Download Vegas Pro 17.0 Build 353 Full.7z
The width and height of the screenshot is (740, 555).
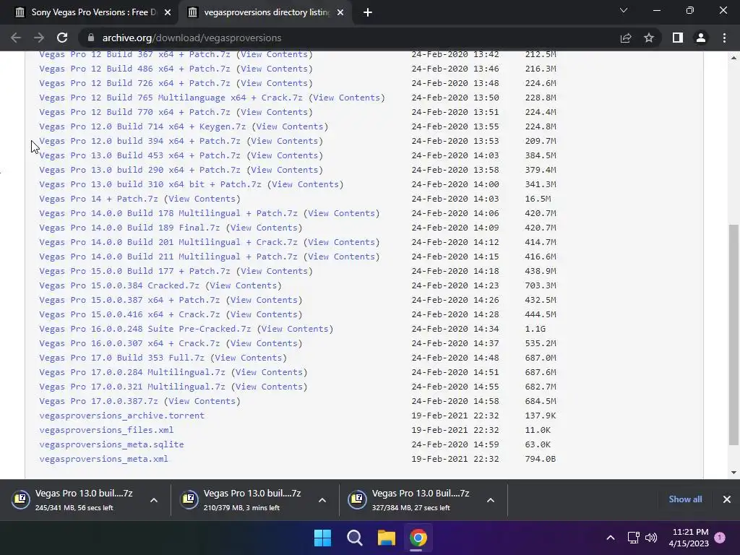pos(121,358)
